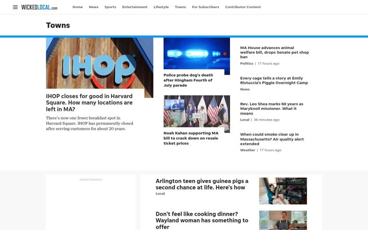Select Lifestyle in the top navigation

point(161,7)
